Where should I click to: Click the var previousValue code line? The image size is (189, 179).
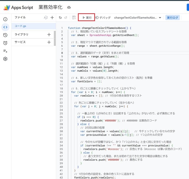(121, 135)
